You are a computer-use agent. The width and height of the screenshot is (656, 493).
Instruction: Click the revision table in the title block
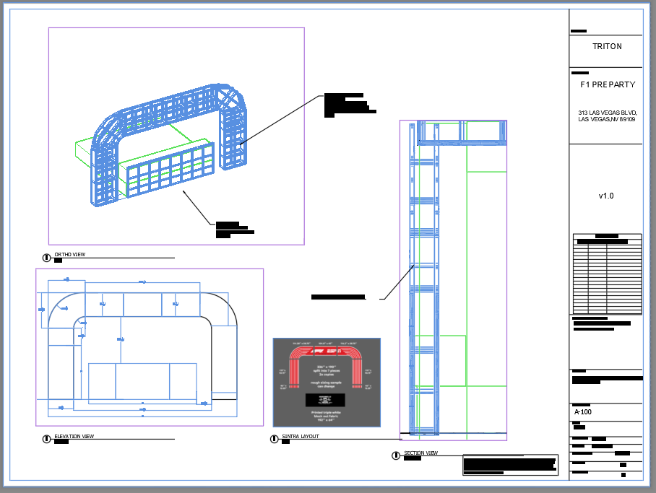click(607, 274)
